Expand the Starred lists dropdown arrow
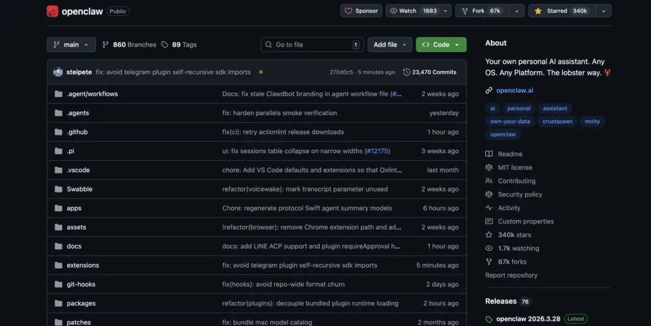This screenshot has height=326, width=651. coord(604,11)
